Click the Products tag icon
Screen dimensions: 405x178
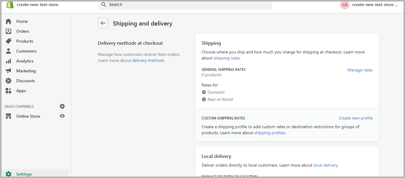click(x=8, y=41)
